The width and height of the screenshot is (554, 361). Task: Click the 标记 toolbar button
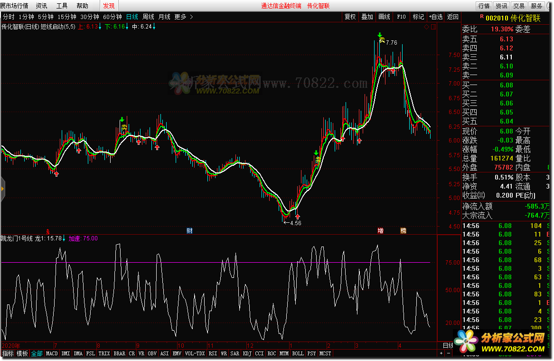[418, 17]
